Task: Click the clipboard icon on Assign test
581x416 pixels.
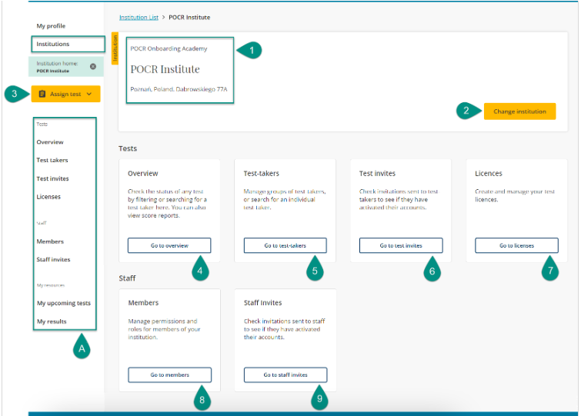Action: (x=42, y=94)
